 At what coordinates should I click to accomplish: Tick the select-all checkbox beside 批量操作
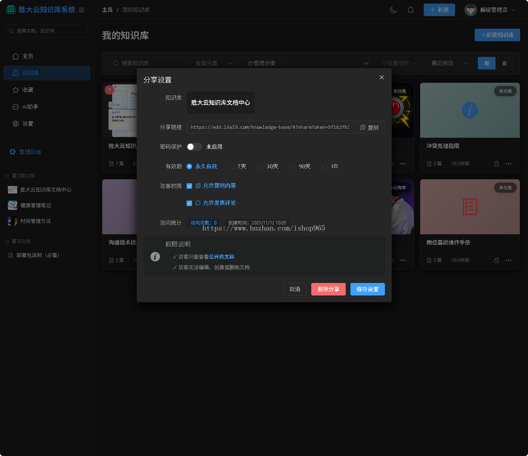coord(367,63)
